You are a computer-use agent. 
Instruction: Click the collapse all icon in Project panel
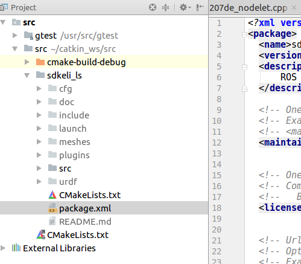coord(165,7)
